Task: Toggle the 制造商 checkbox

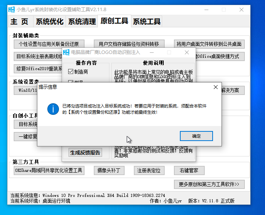Action: click(70, 72)
